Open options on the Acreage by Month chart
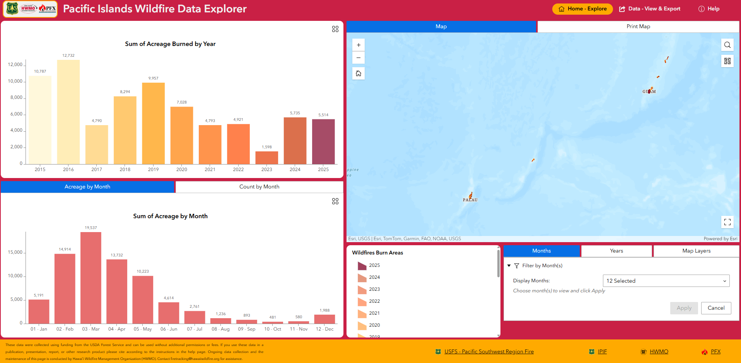 point(335,201)
